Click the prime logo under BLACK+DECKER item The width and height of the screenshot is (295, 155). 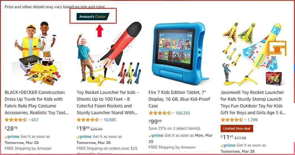pyautogui.click(x=12, y=137)
